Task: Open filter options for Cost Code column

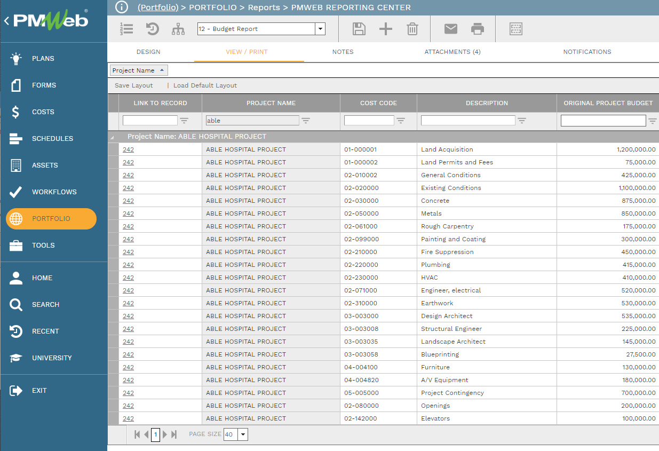Action: point(401,121)
